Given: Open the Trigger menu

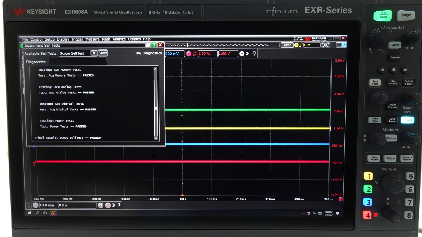Looking at the screenshot, I should [77, 39].
